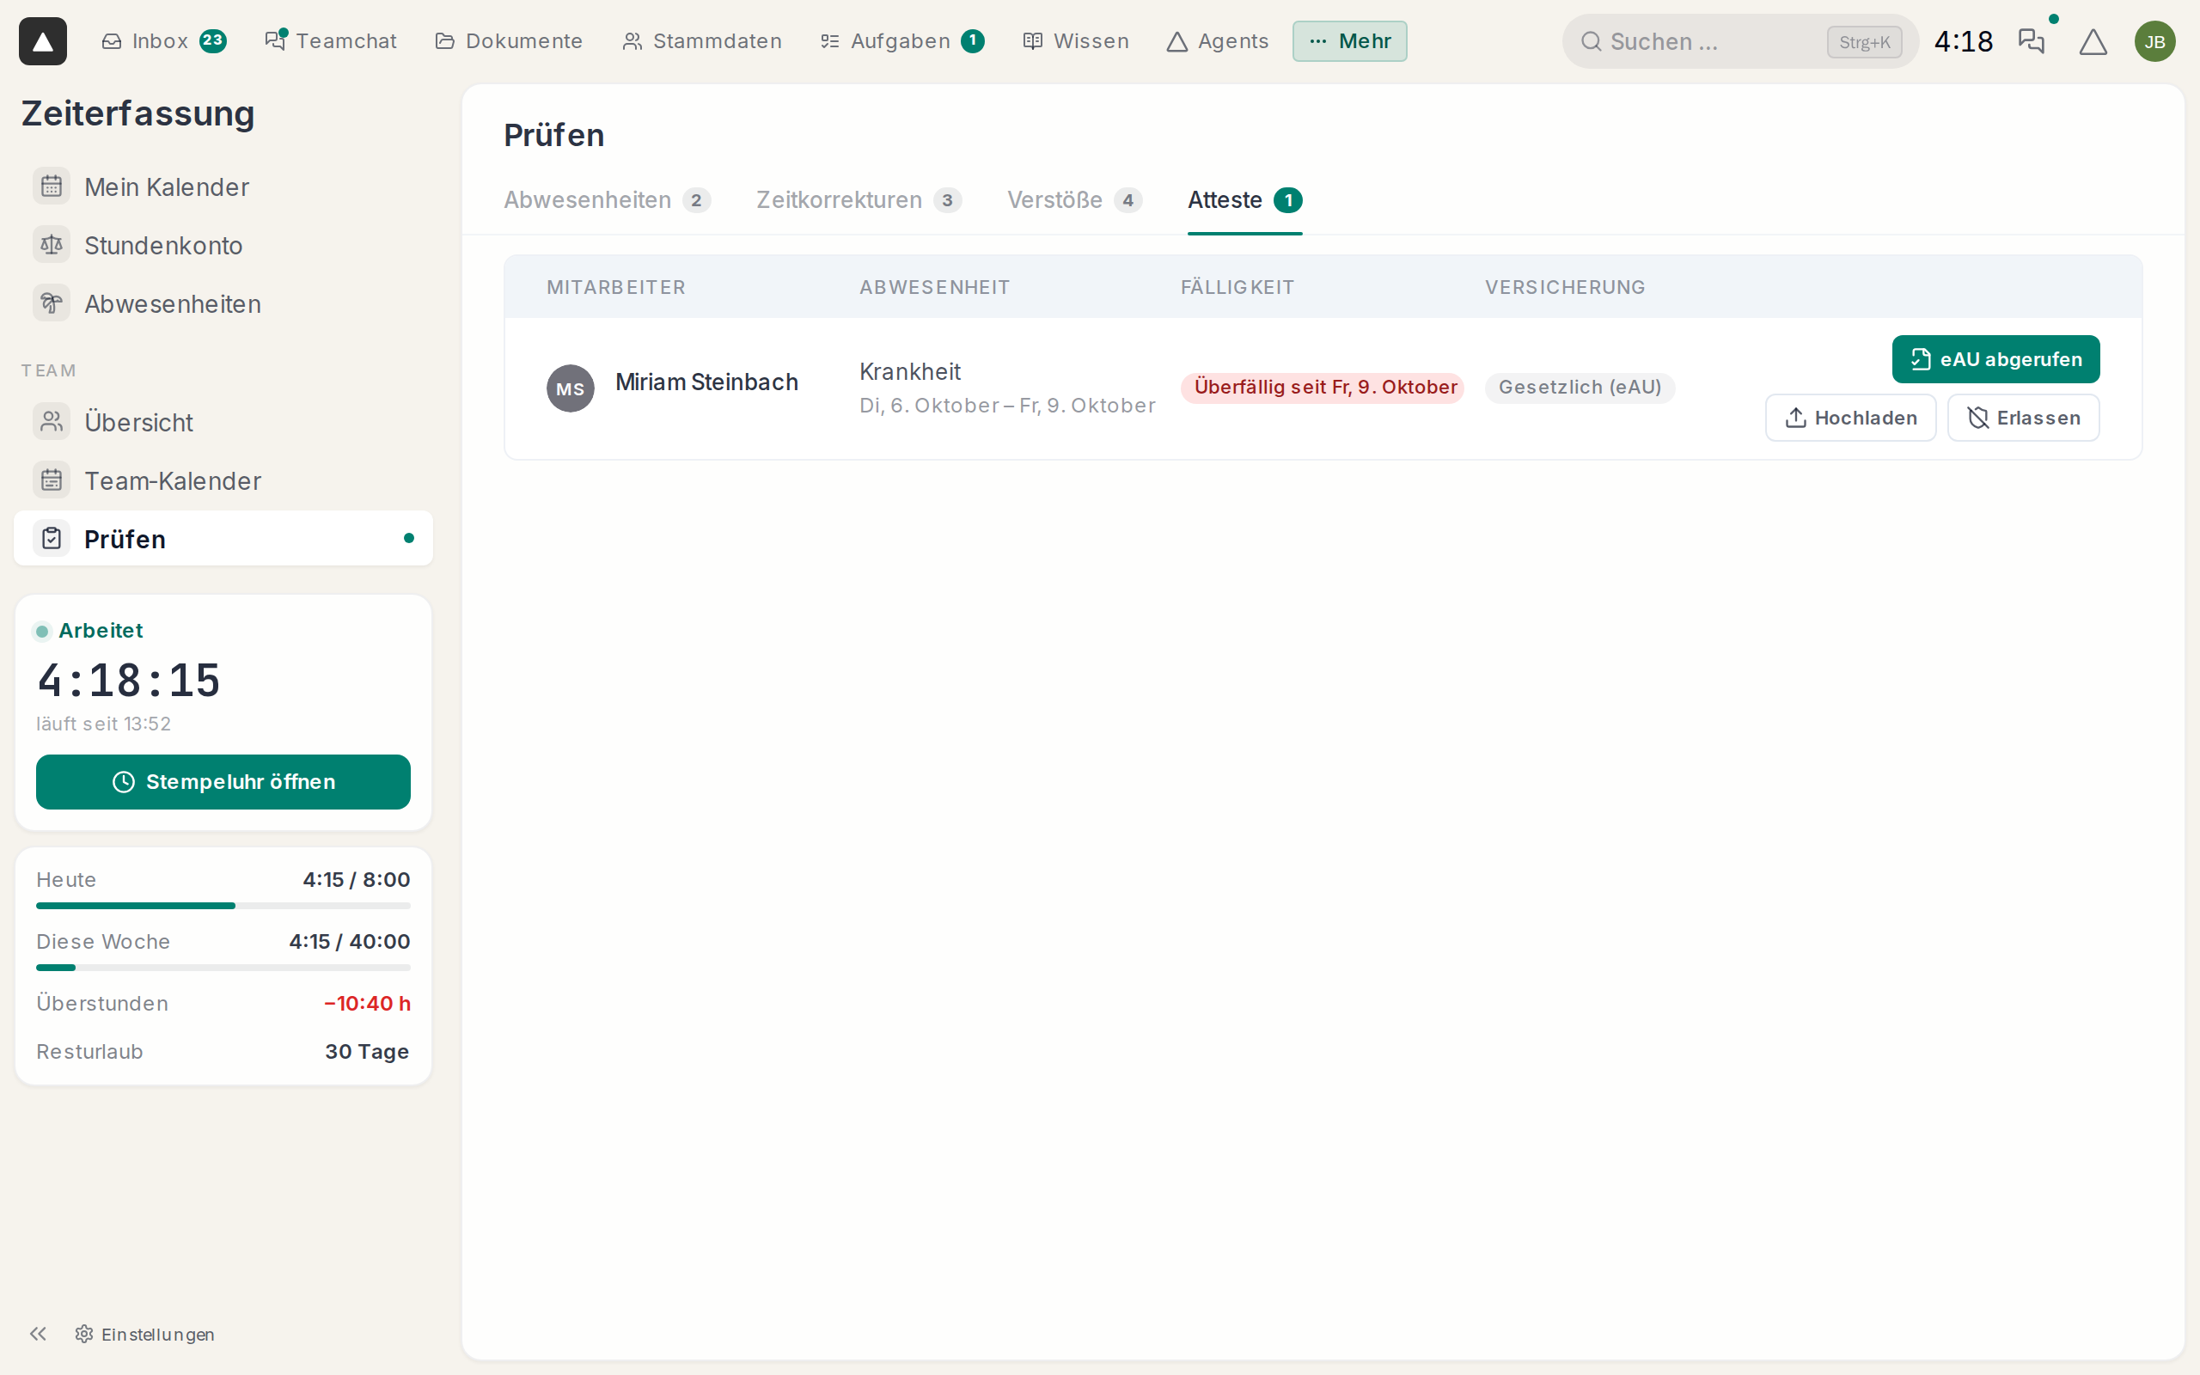Click the name Miriam Steinbach
The height and width of the screenshot is (1375, 2200).
706,382
